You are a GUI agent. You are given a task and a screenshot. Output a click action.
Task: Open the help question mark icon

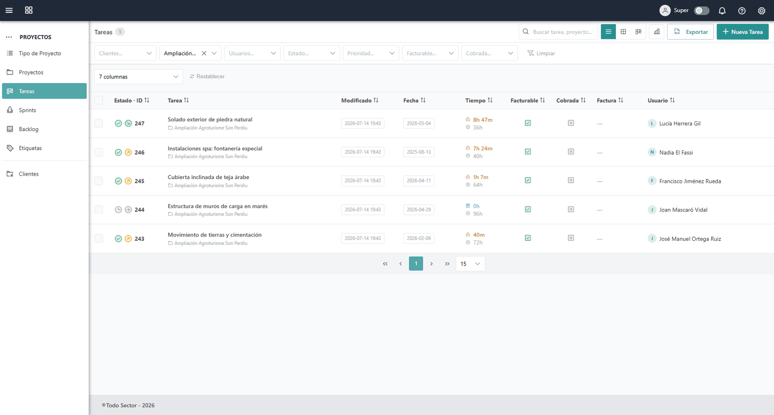(742, 11)
